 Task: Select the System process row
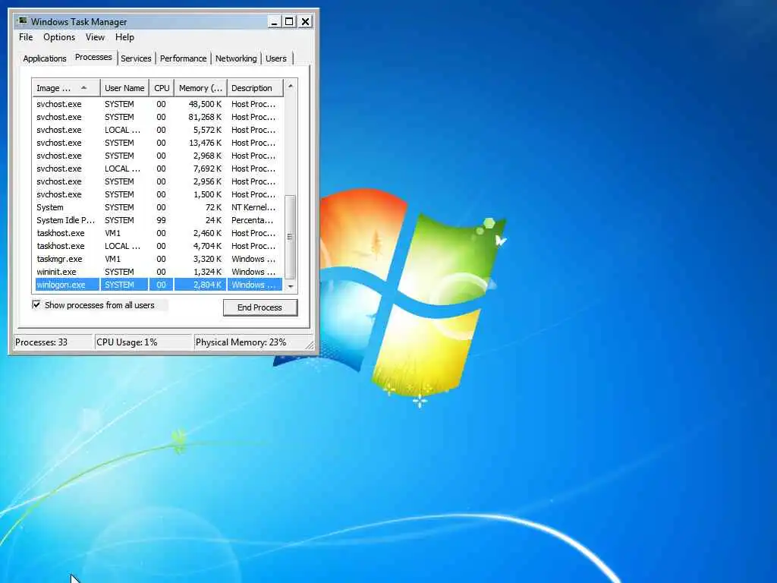159,207
